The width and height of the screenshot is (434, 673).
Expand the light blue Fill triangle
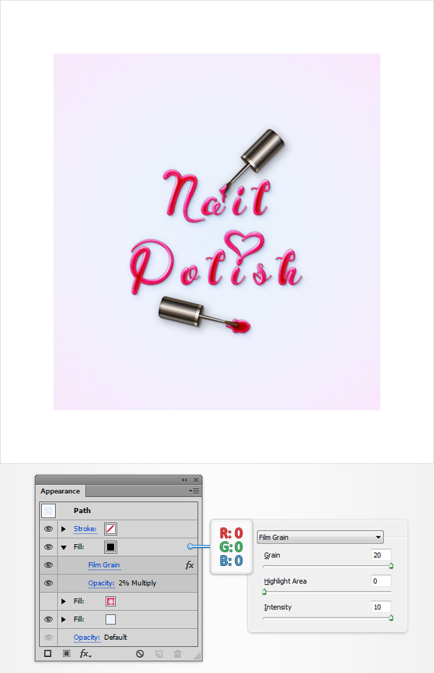(64, 619)
